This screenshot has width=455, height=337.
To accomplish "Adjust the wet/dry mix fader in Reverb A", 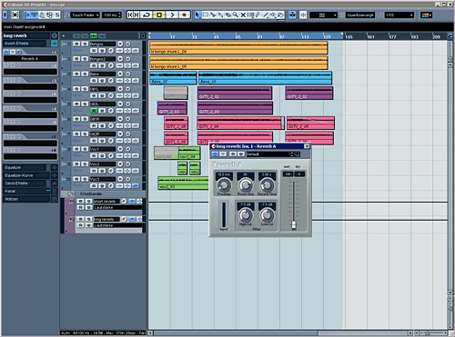I will [294, 224].
